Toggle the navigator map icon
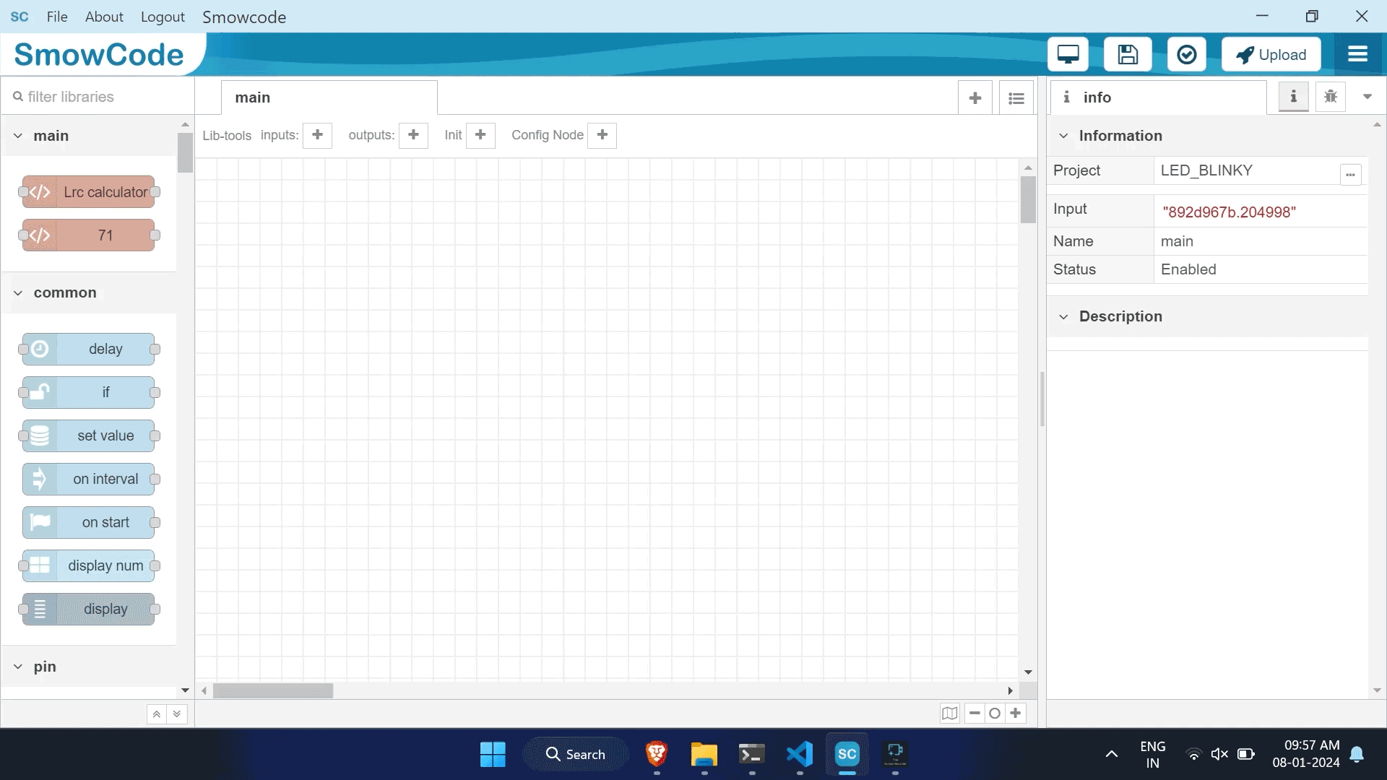This screenshot has height=780, width=1387. 949,714
